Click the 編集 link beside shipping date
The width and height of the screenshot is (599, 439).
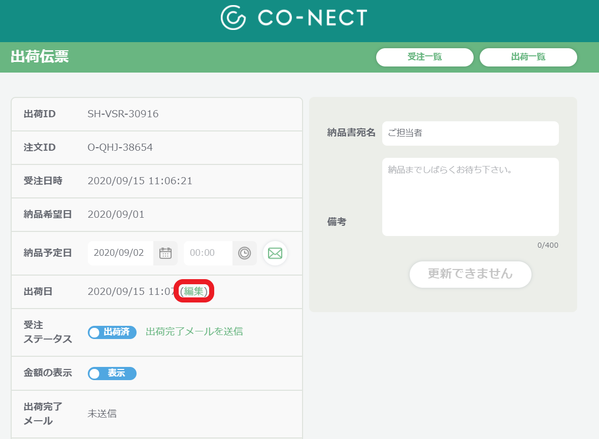coord(194,291)
